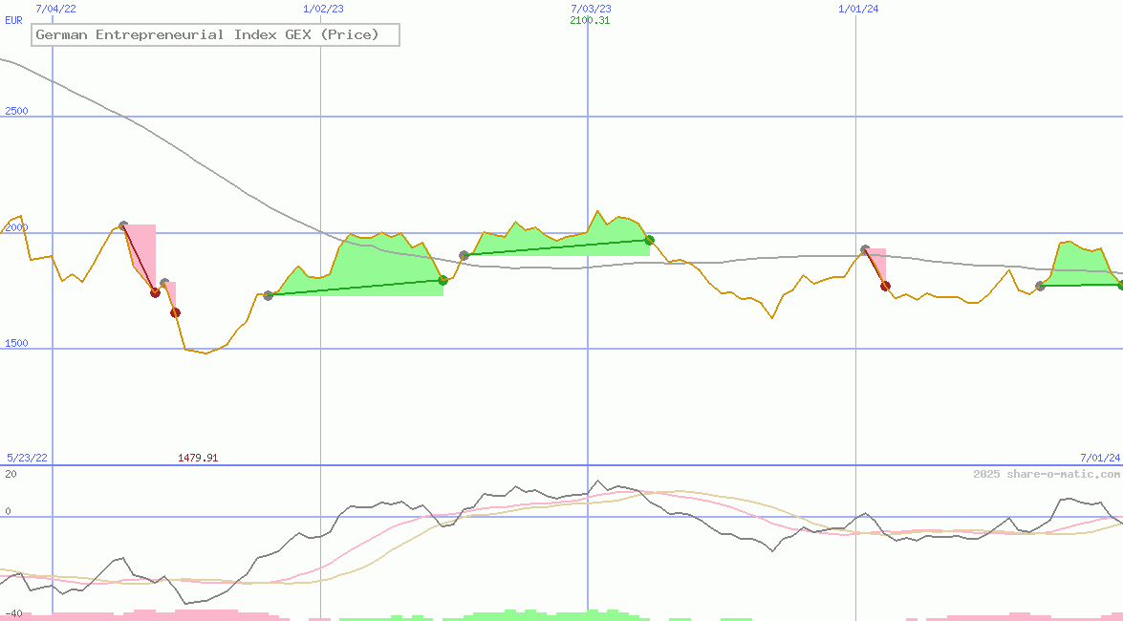The width and height of the screenshot is (1123, 621).
Task: Click the gray entry marker at first pink trade
Action: [x=123, y=225]
